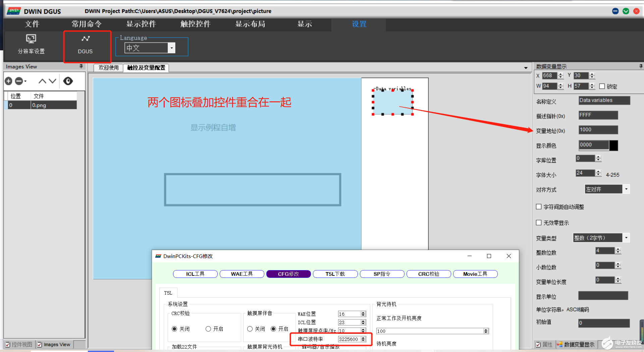Select the T5L tab
The height and width of the screenshot is (352, 644).
168,293
